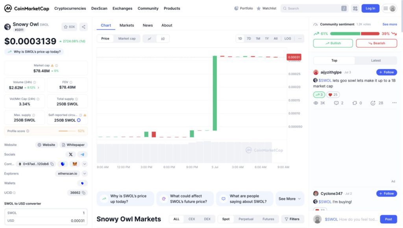
Task: Click the post input field
Action: coord(351,219)
